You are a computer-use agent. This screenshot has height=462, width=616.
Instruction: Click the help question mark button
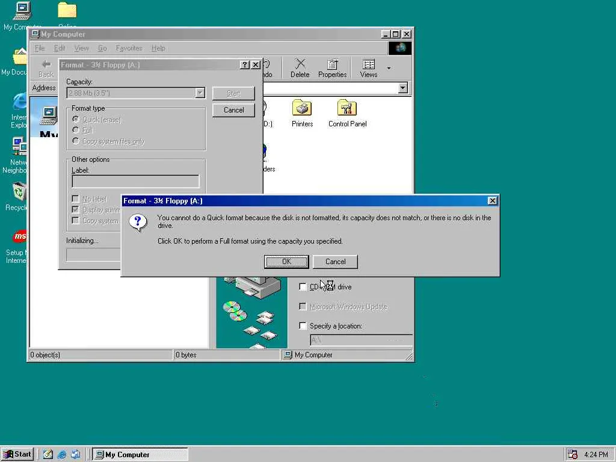tap(245, 65)
